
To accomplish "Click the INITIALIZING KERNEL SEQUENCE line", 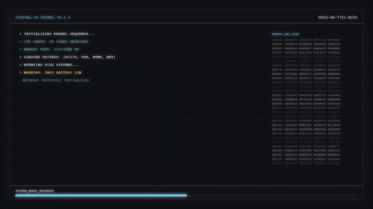I will coord(57,34).
